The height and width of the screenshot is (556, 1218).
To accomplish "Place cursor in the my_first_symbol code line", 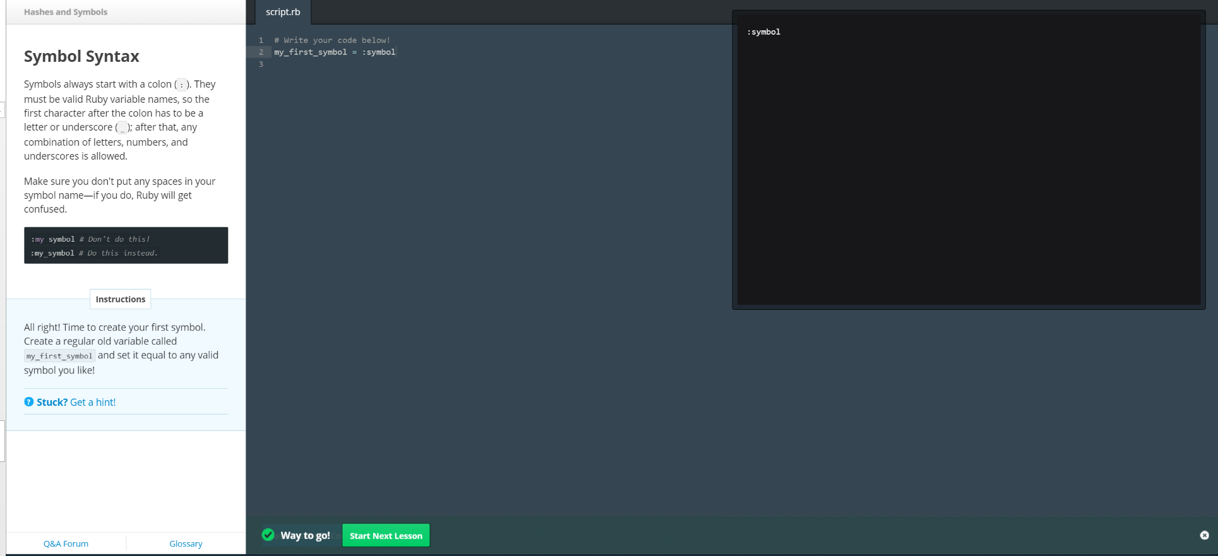I will (335, 52).
